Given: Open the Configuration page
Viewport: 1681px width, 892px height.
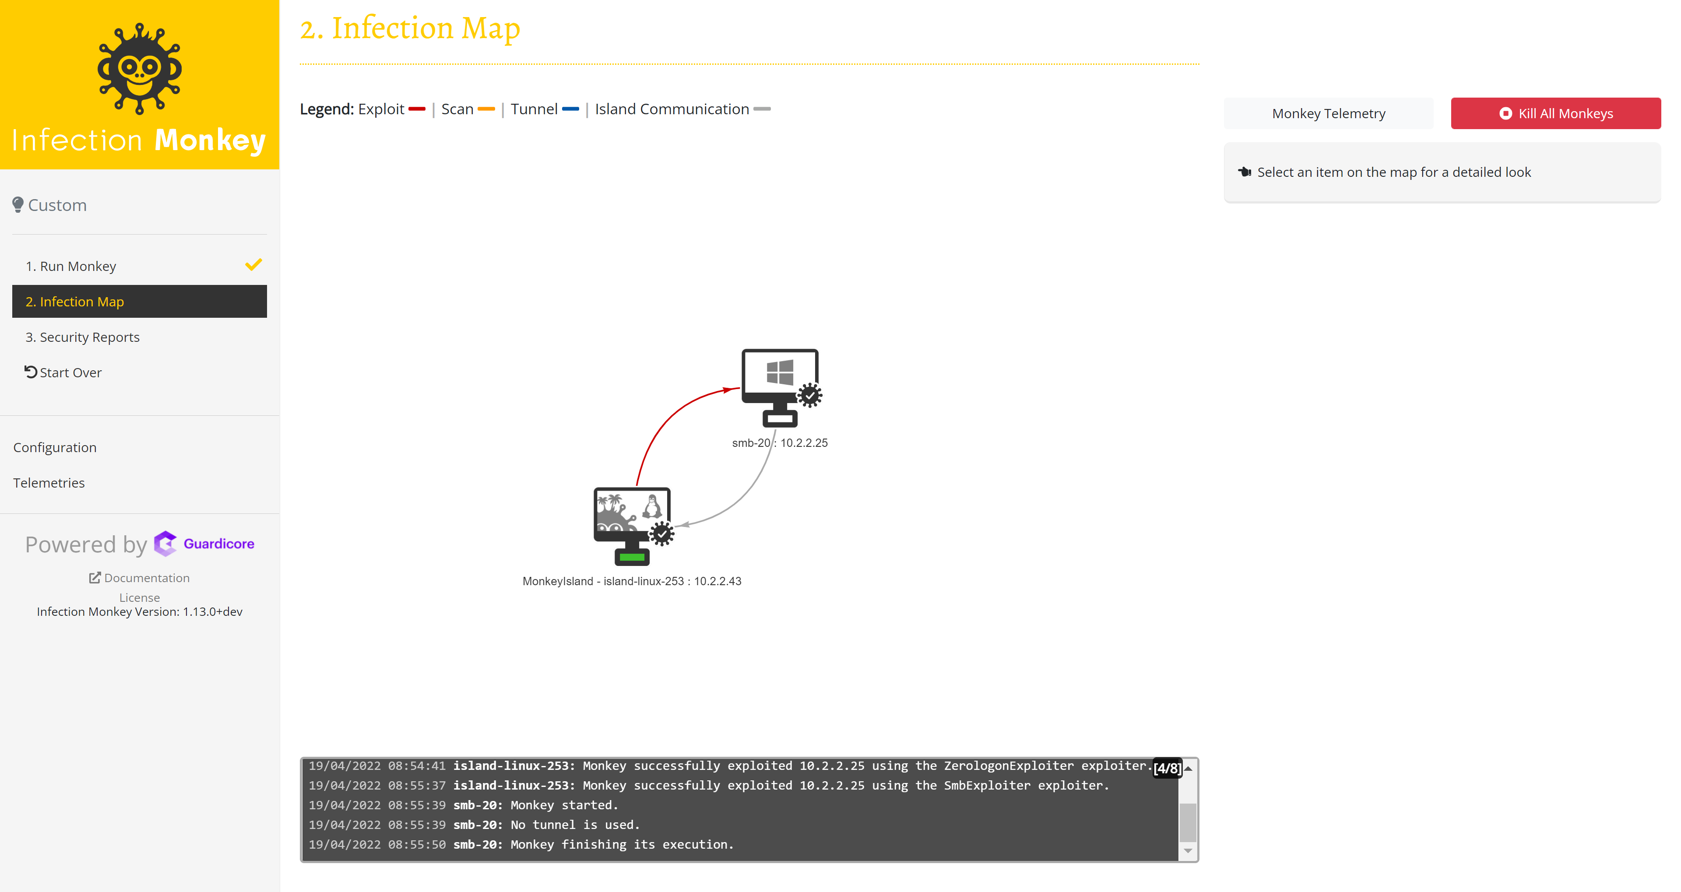Looking at the screenshot, I should pos(55,447).
